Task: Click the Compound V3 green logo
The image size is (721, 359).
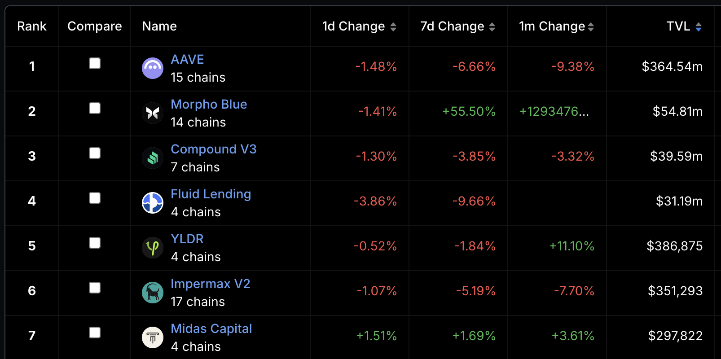Action: pos(153,158)
